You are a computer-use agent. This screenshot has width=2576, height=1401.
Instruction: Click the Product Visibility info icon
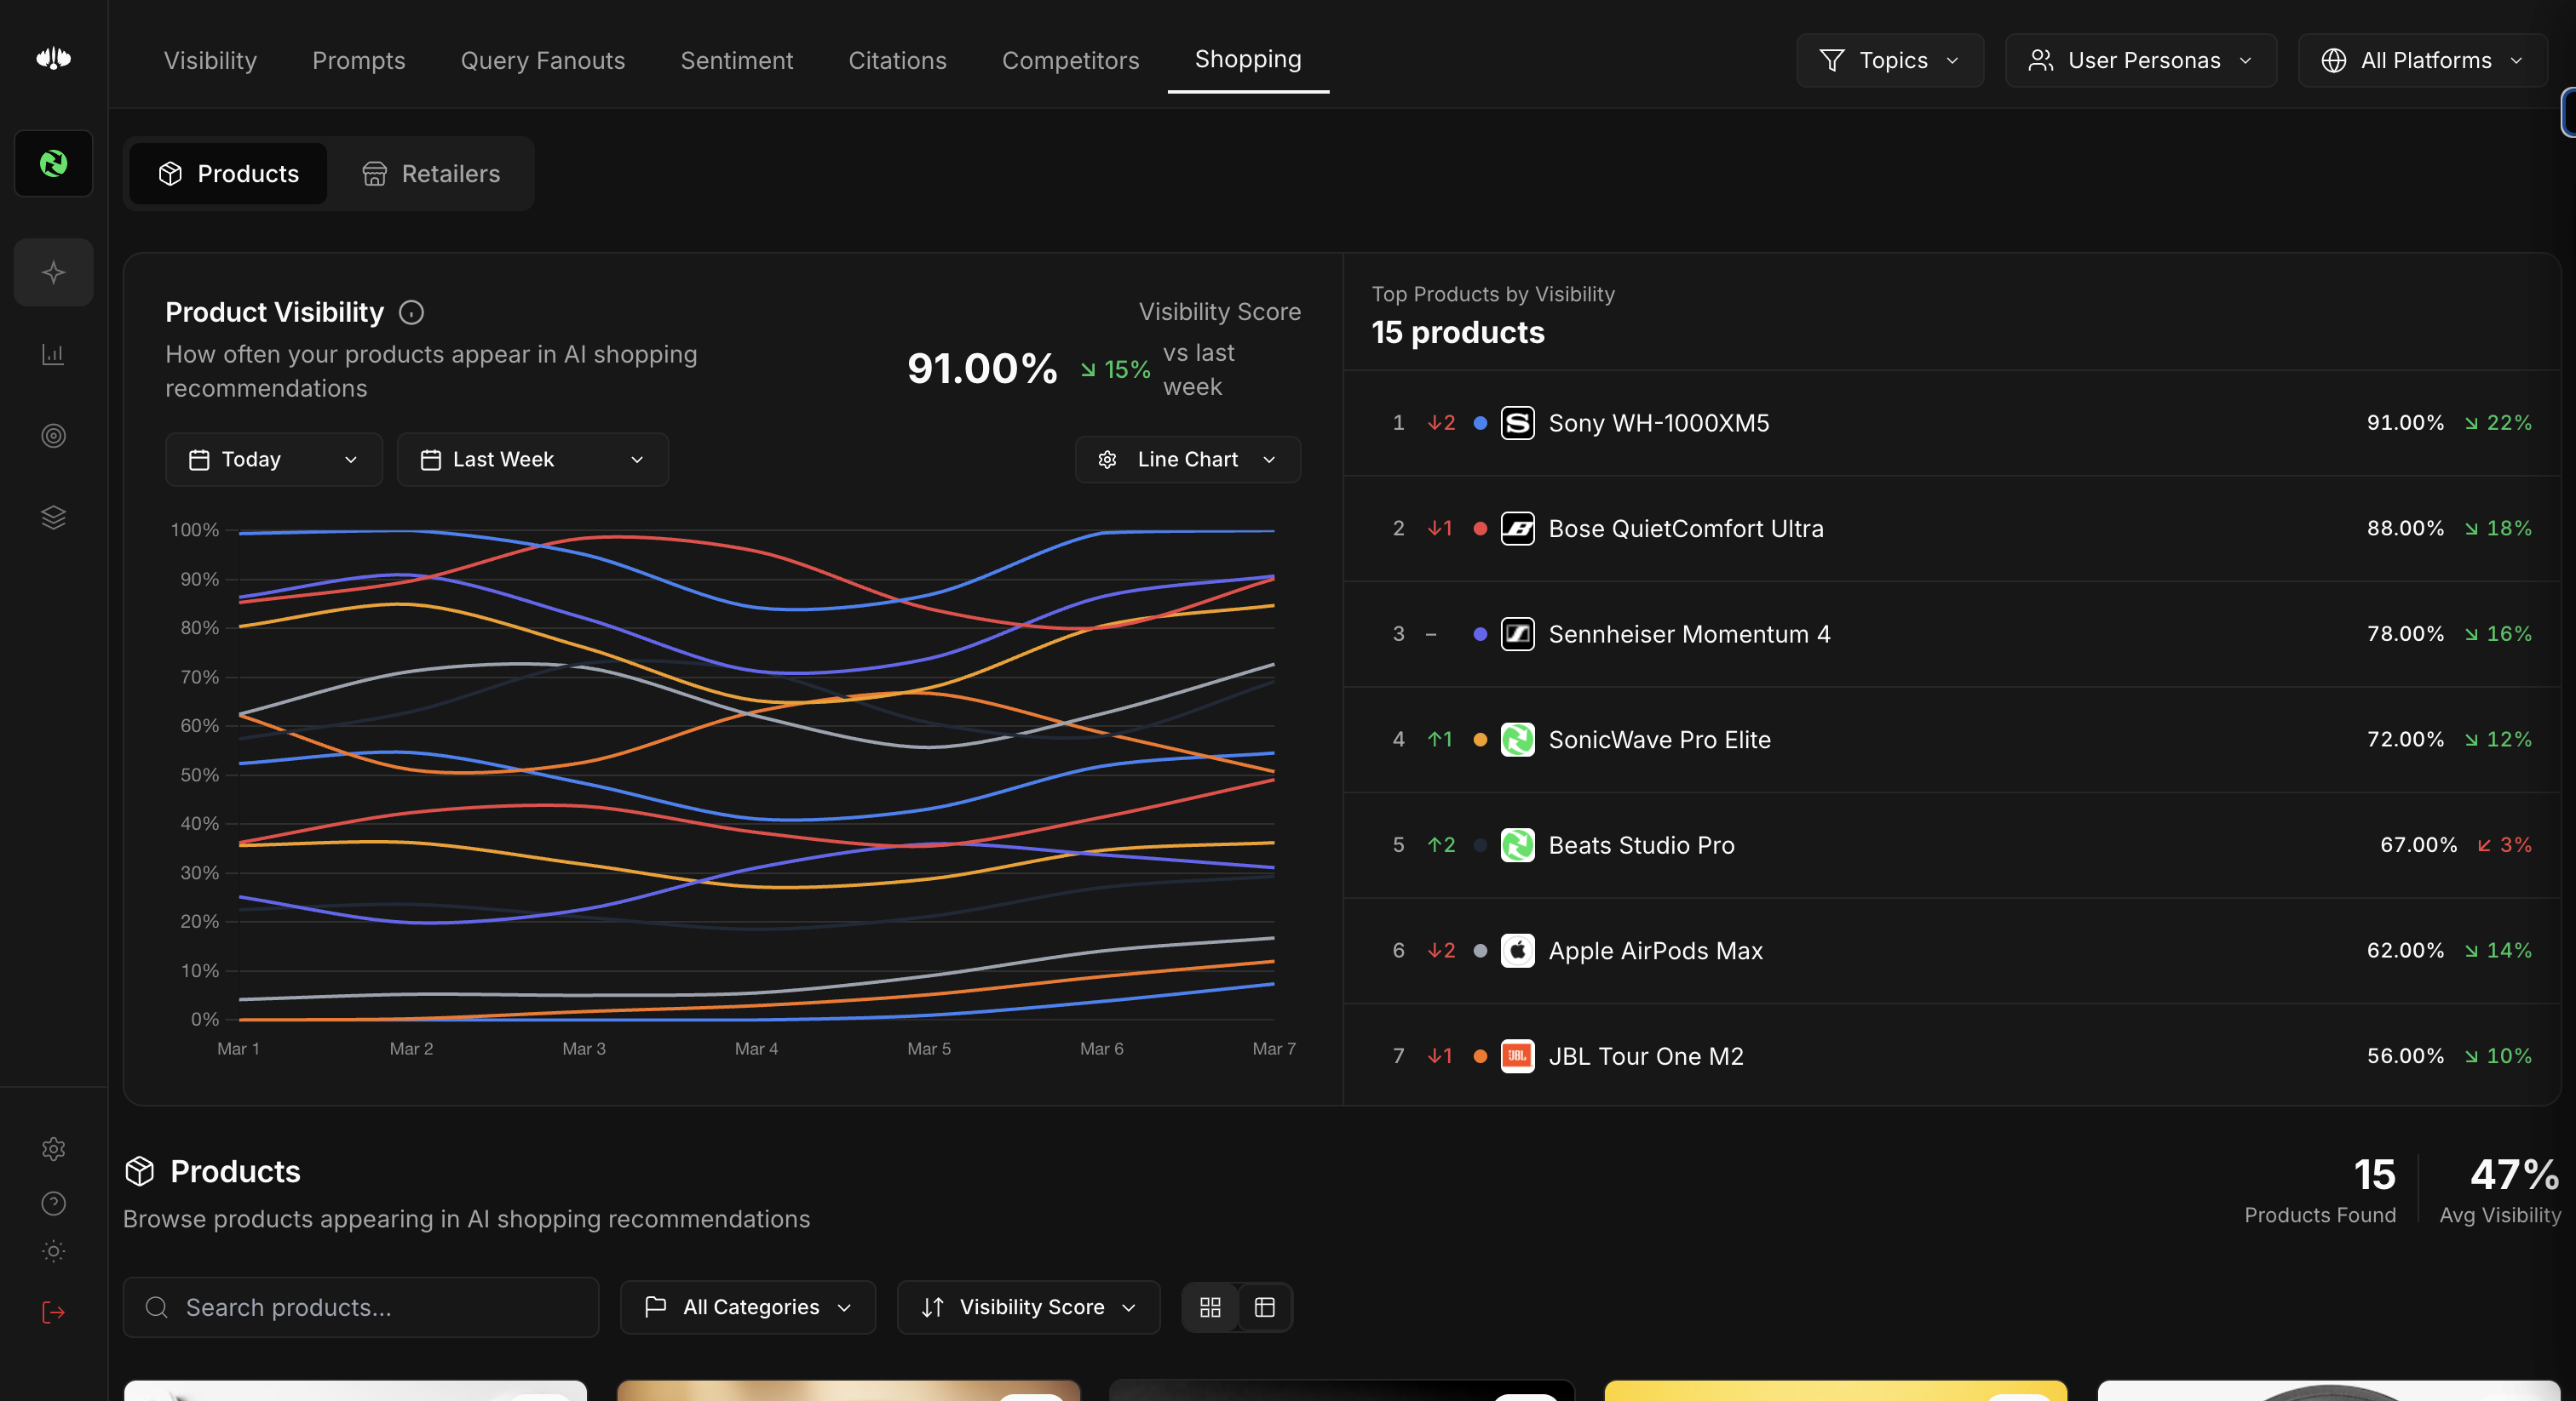click(x=411, y=312)
